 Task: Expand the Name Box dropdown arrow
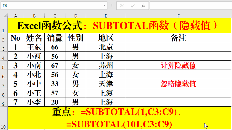tap(104, 5)
